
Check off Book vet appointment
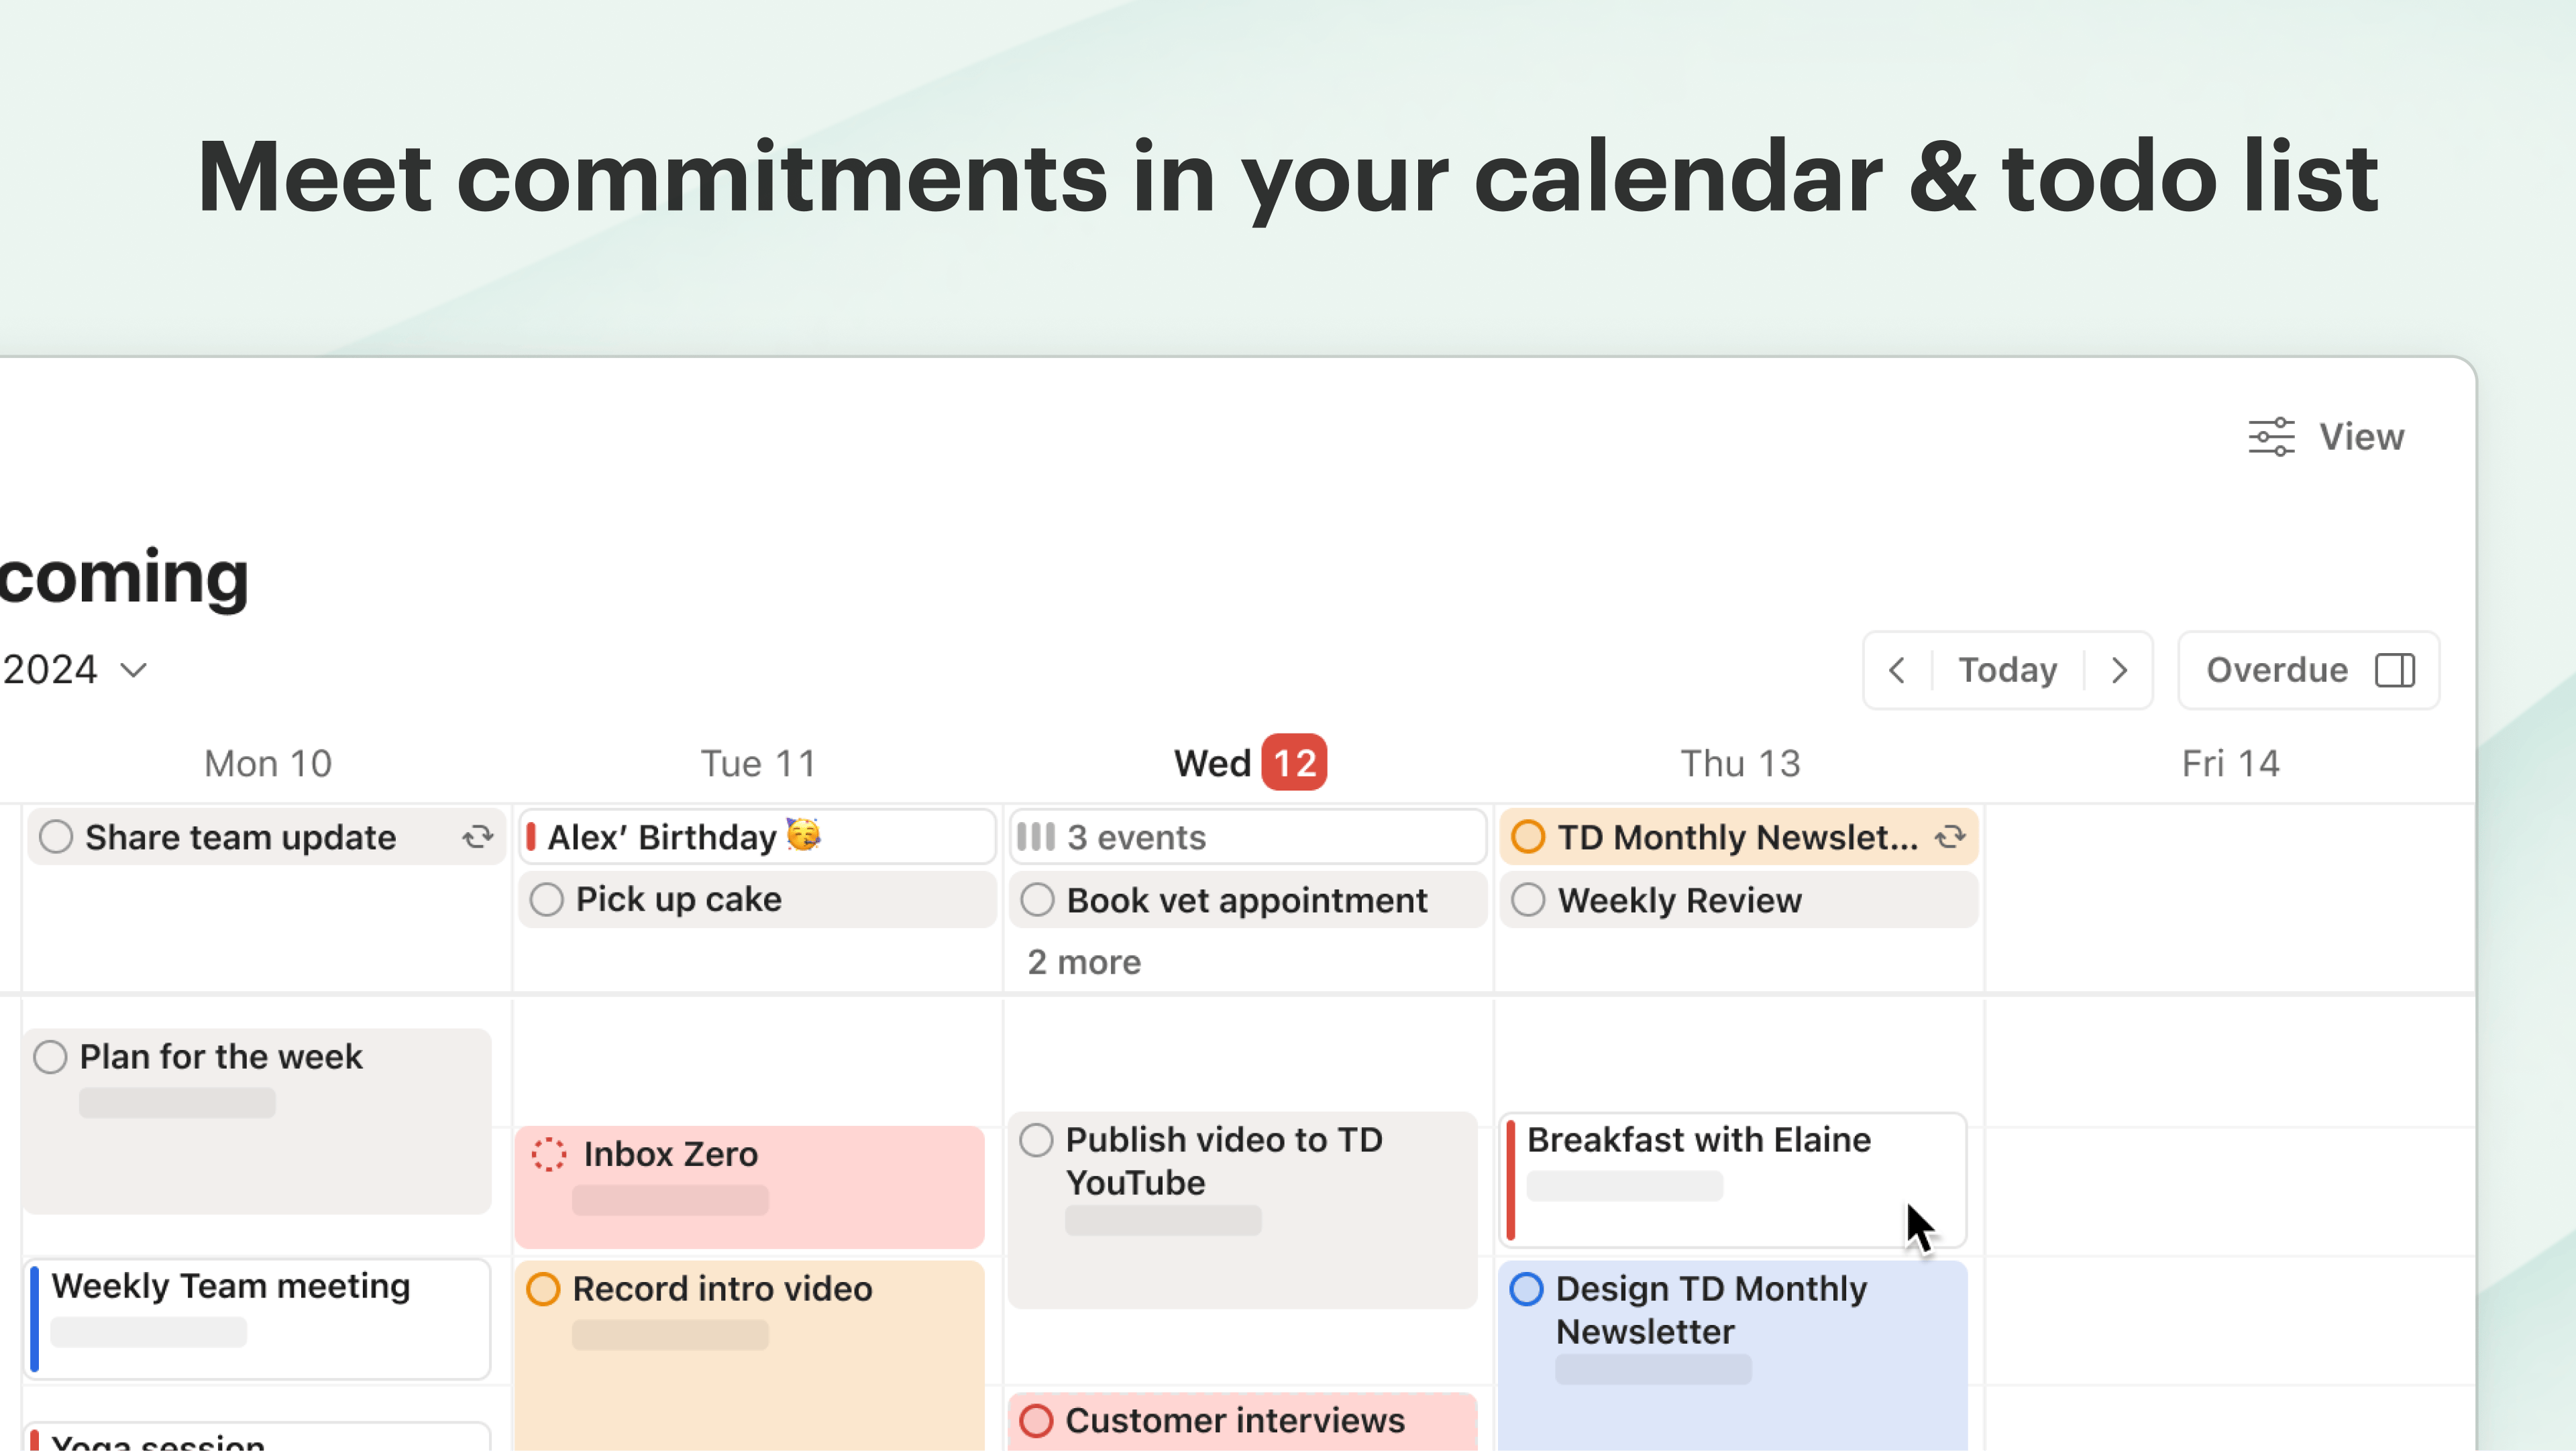point(1037,901)
